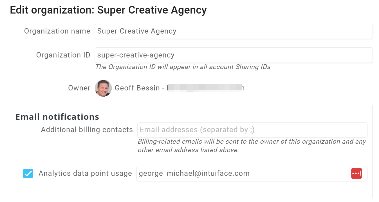Select the Additional billing contacts email field
Screen dimensions: 379x202
point(252,130)
